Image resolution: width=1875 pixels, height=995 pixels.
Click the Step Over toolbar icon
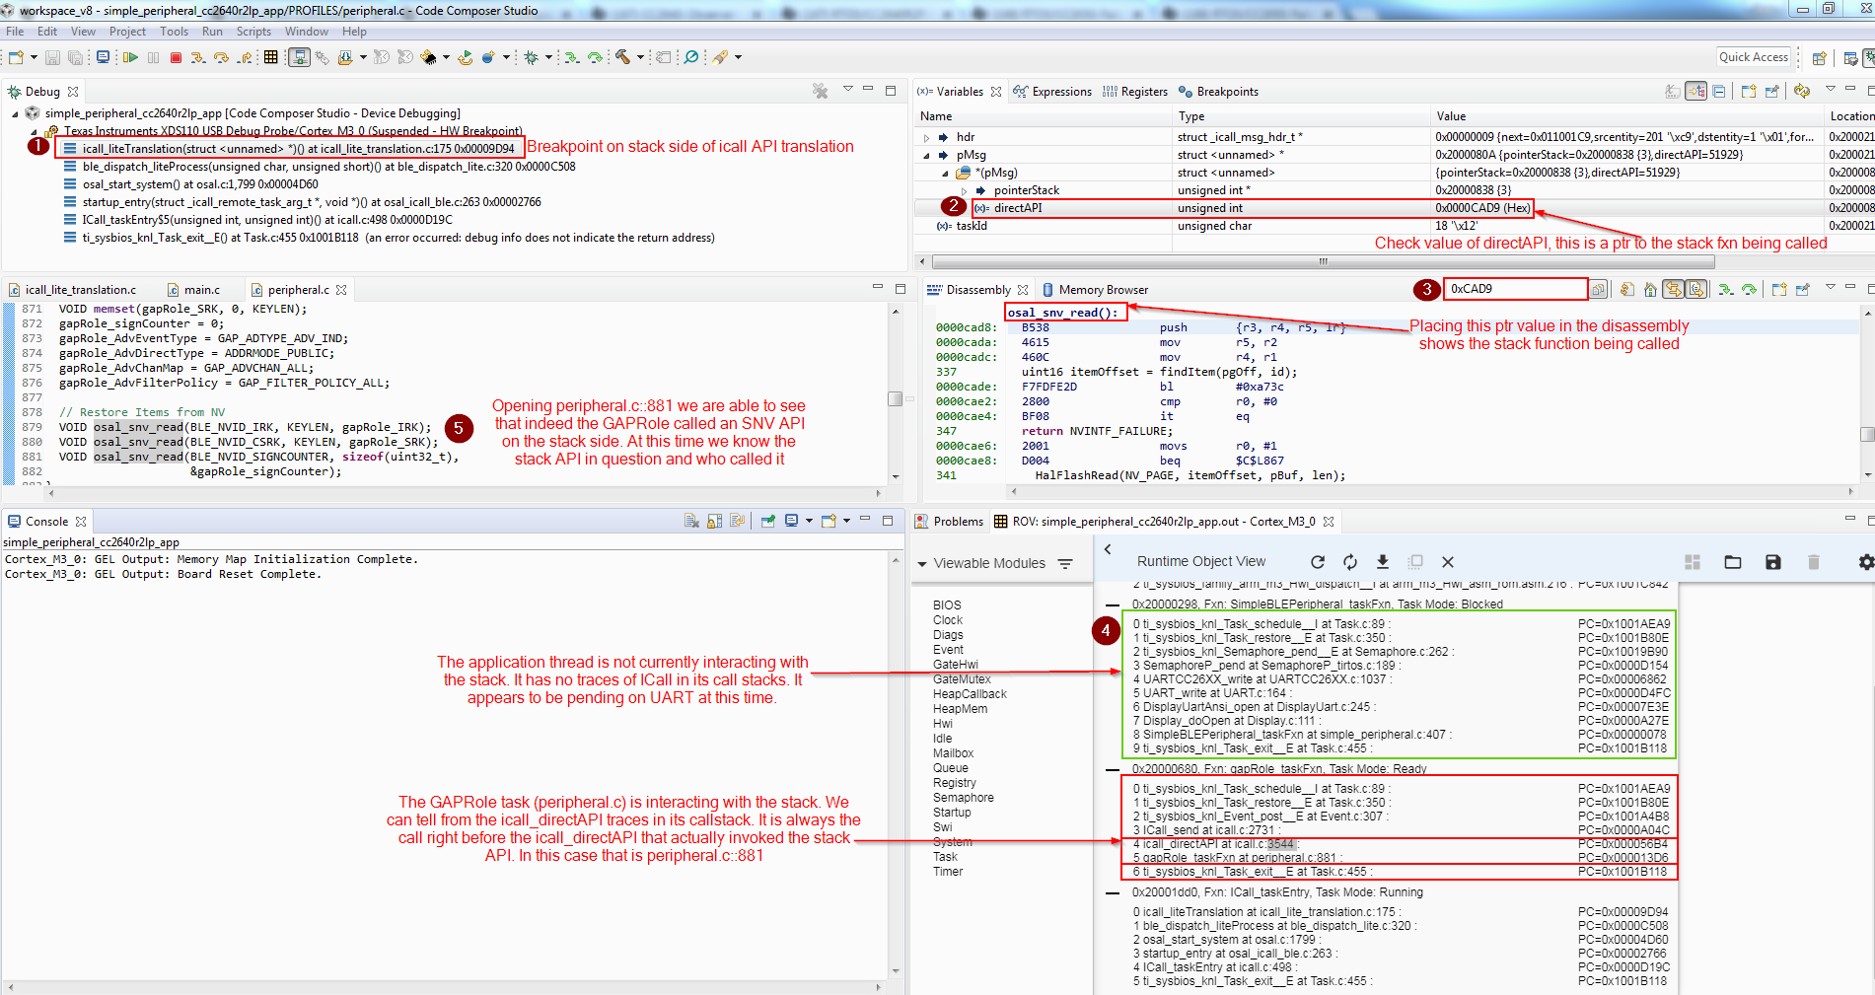click(x=222, y=58)
